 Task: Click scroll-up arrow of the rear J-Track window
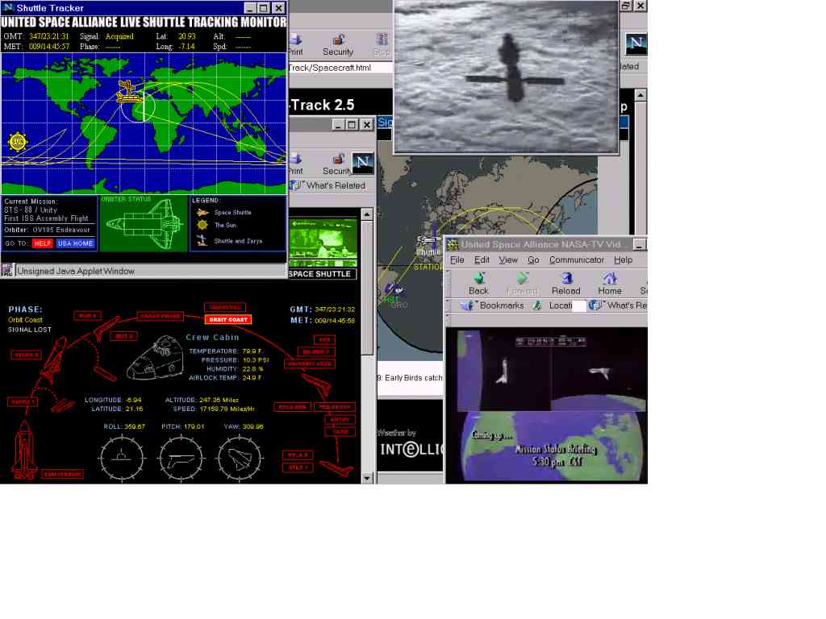640,95
